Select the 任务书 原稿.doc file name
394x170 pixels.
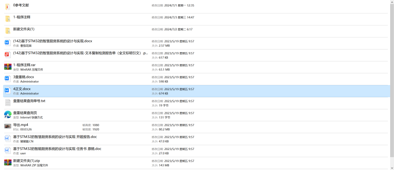(x=57, y=149)
